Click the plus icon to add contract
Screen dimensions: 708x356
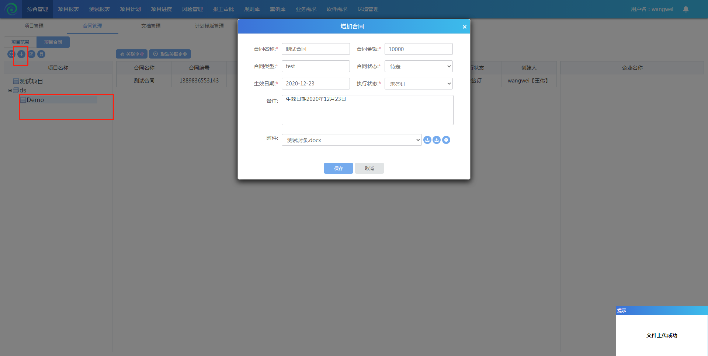21,54
